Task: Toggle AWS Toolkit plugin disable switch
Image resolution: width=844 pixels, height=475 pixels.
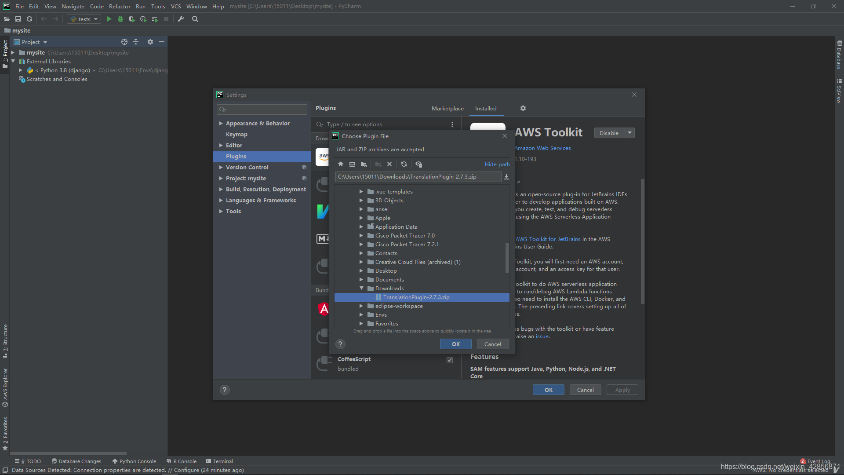Action: coord(608,133)
